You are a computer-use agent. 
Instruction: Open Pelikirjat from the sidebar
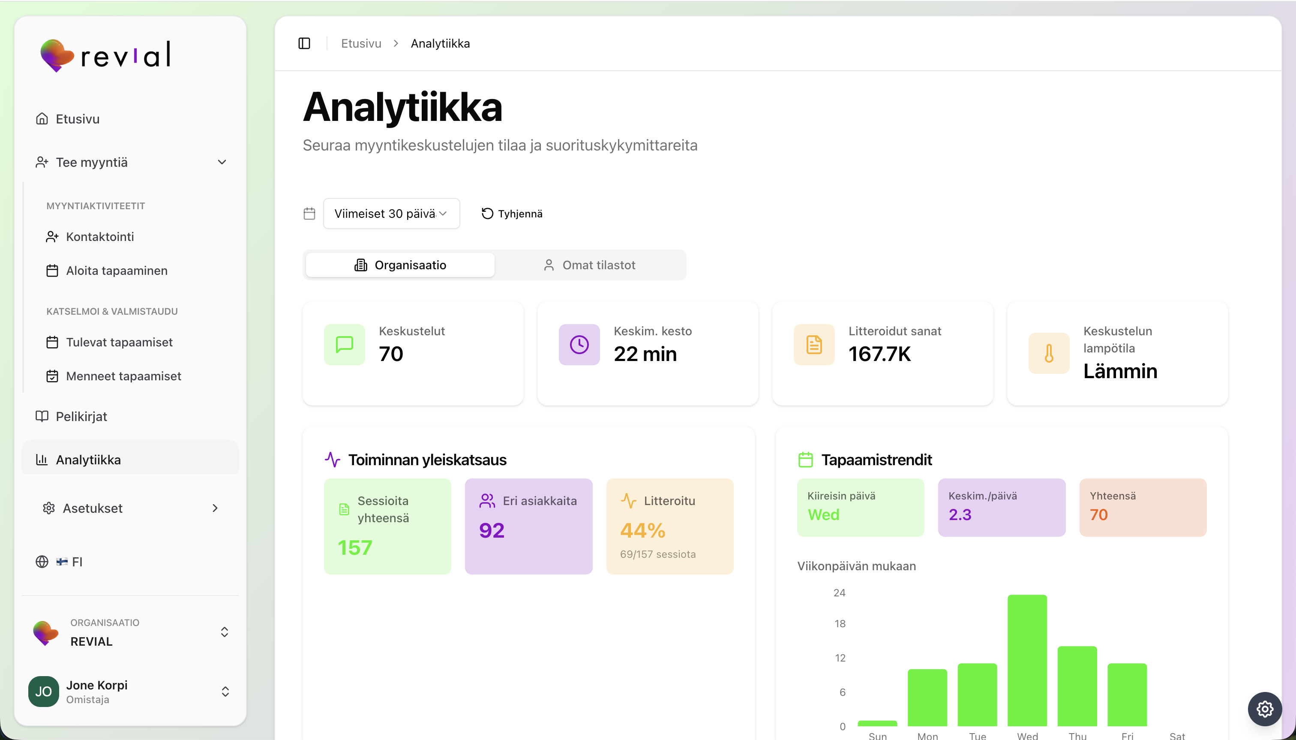(81, 416)
